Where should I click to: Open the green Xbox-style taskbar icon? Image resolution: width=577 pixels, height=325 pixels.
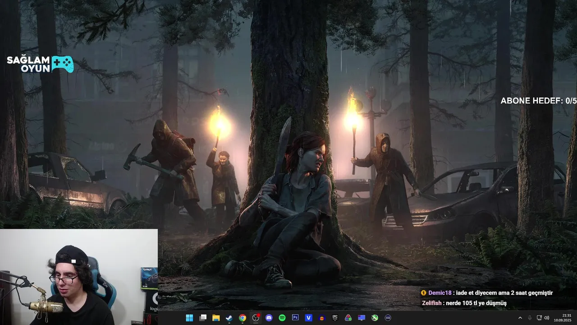(x=375, y=318)
